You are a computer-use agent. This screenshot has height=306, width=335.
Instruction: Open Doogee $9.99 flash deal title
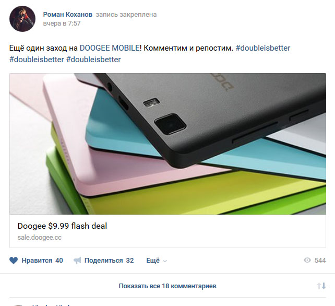click(x=62, y=226)
